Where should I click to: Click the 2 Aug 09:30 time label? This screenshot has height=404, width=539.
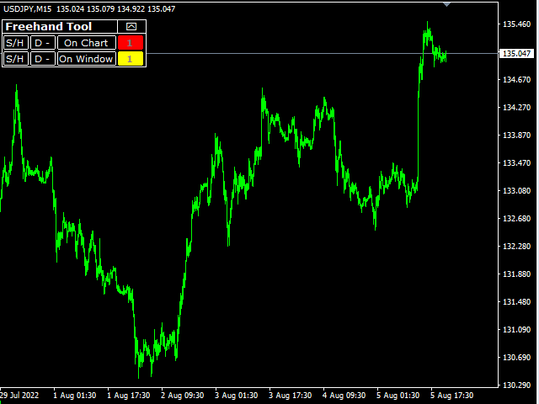183,396
